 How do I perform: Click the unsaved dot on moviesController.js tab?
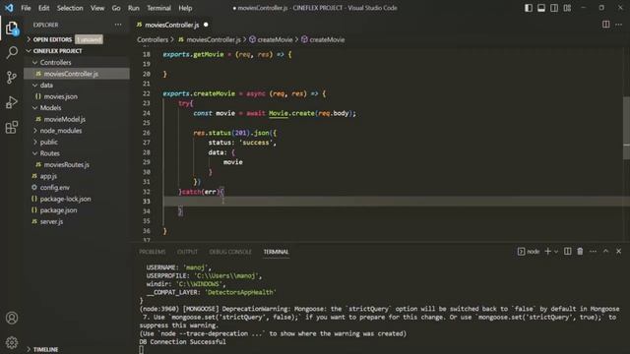pos(206,25)
